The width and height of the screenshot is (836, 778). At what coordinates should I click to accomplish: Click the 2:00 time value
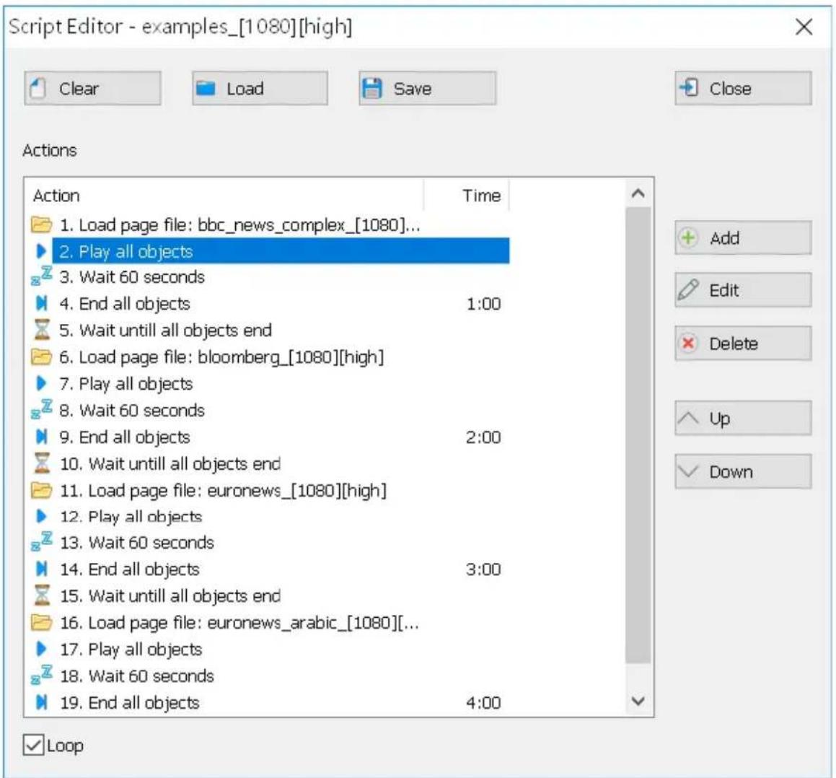click(483, 437)
